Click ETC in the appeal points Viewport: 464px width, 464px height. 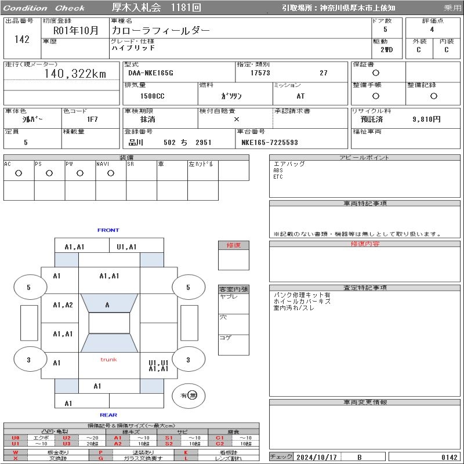tap(278, 177)
